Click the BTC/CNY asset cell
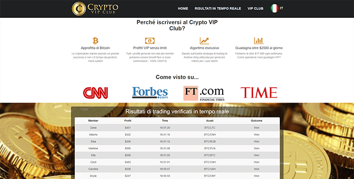354x179 pixels. point(210,176)
